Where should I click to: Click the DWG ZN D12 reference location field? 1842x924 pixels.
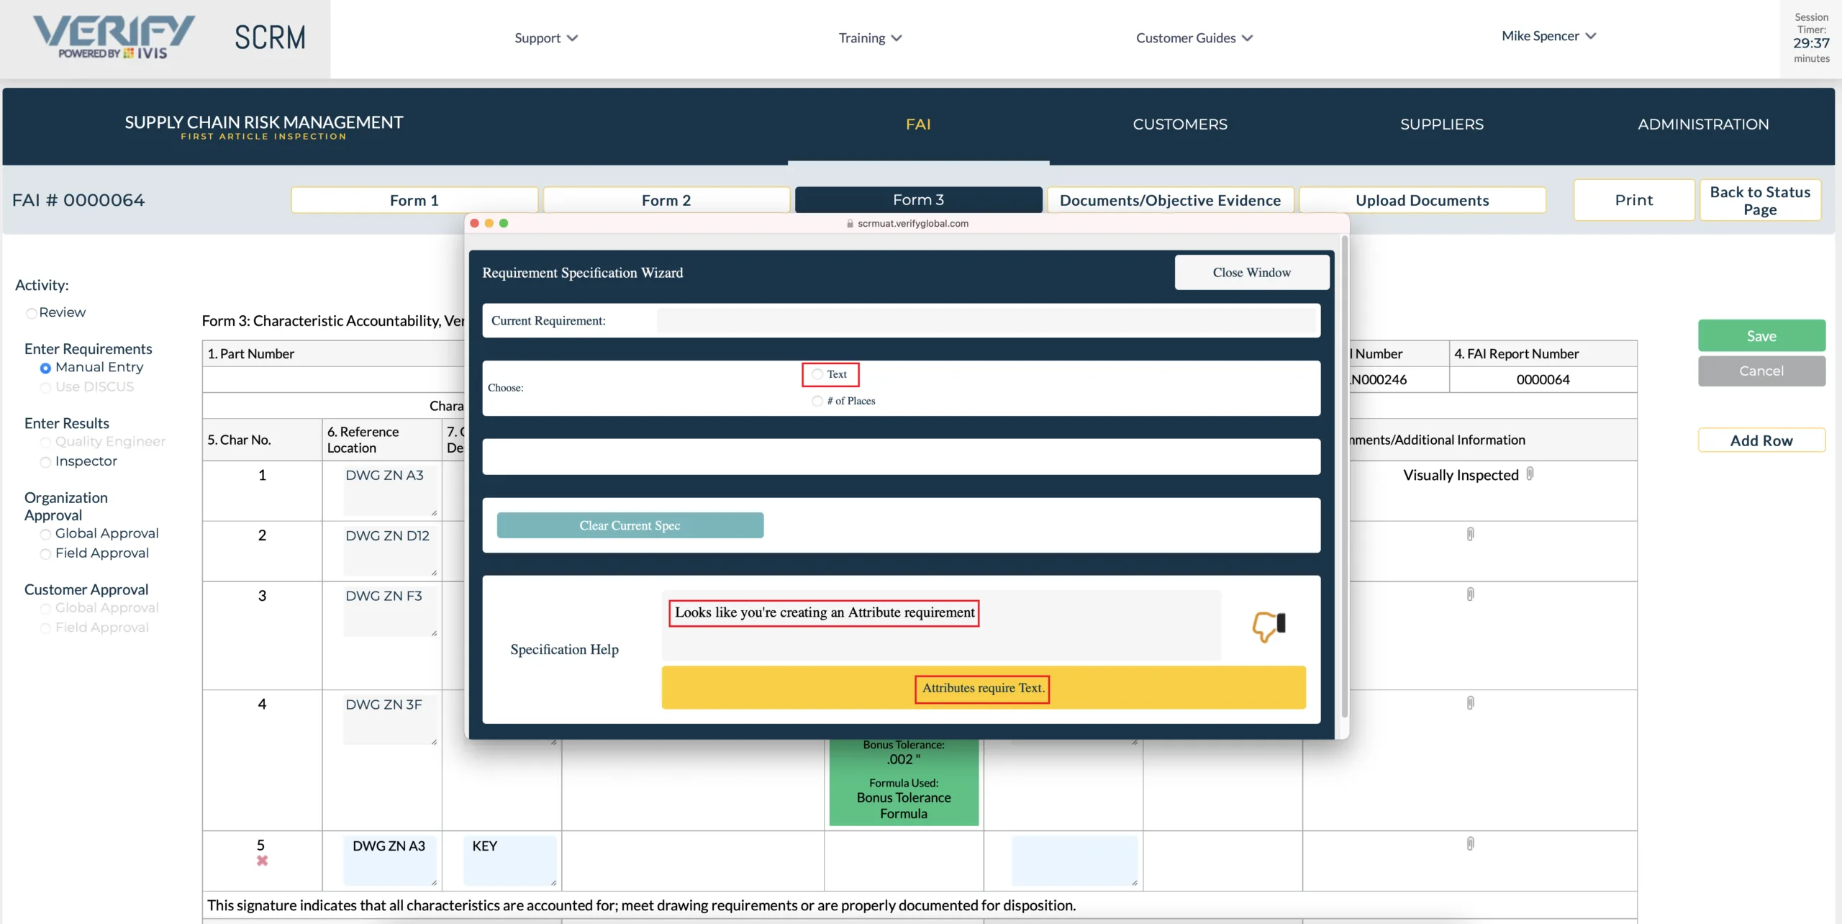pyautogui.click(x=390, y=552)
